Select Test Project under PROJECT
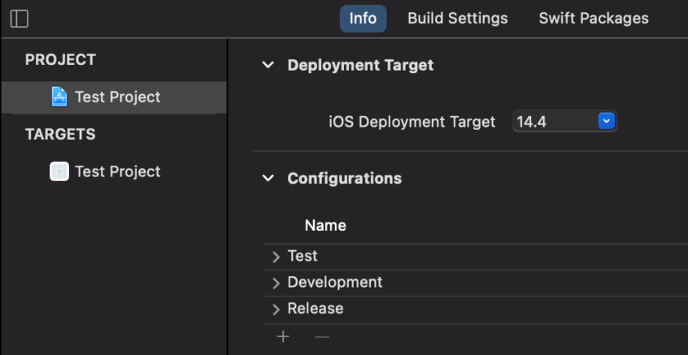 (114, 97)
